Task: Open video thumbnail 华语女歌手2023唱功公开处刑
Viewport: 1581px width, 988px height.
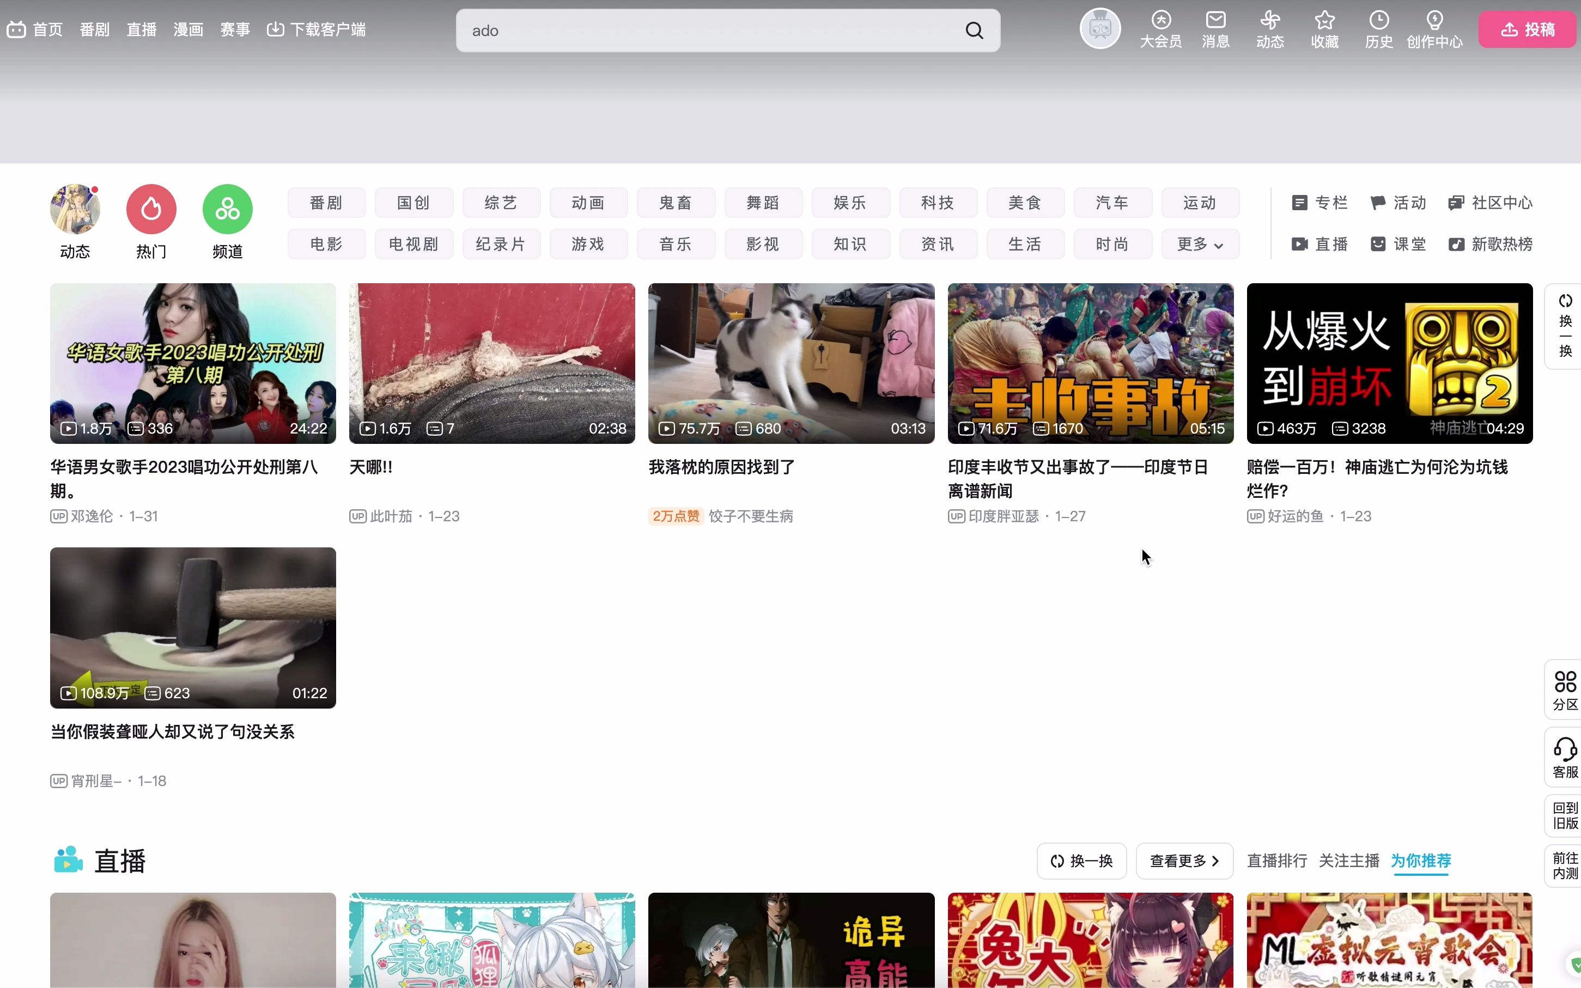Action: pos(193,363)
